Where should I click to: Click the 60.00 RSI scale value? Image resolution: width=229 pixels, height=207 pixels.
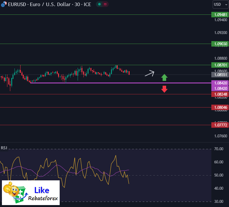coord(219,162)
